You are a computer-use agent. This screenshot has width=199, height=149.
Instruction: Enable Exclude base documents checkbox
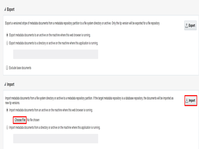click(x=7, y=68)
